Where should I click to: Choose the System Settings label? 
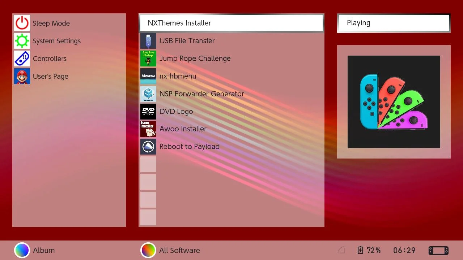[57, 41]
